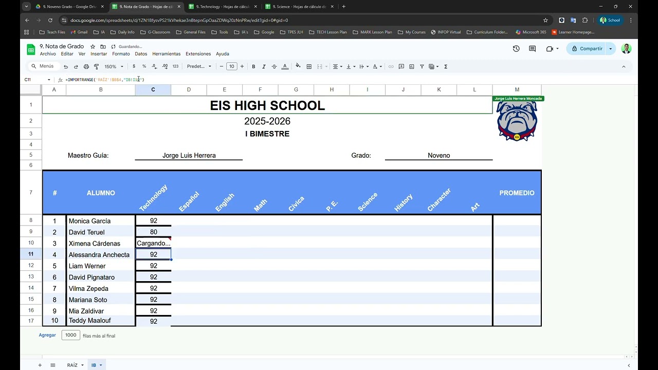658x370 pixels.
Task: Click the Compartir button
Action: 586,49
